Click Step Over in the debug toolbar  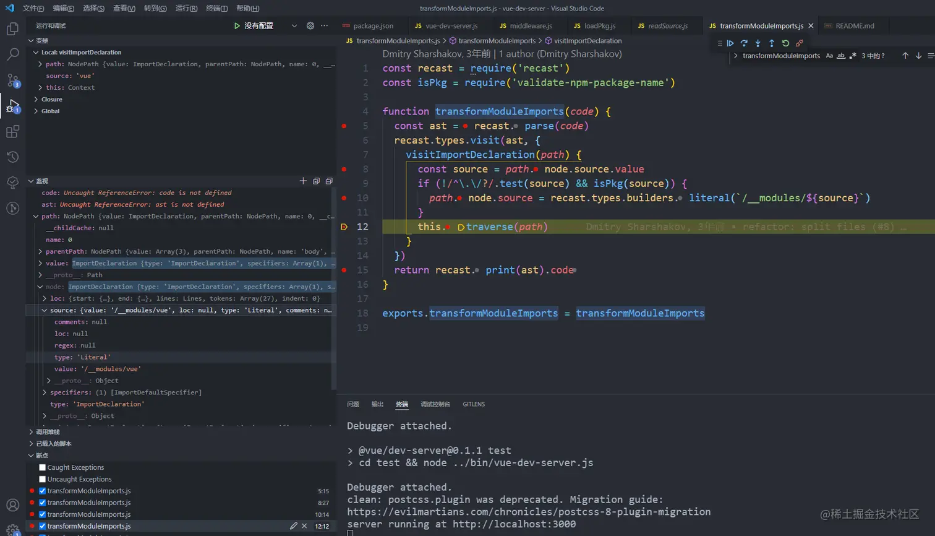point(744,43)
